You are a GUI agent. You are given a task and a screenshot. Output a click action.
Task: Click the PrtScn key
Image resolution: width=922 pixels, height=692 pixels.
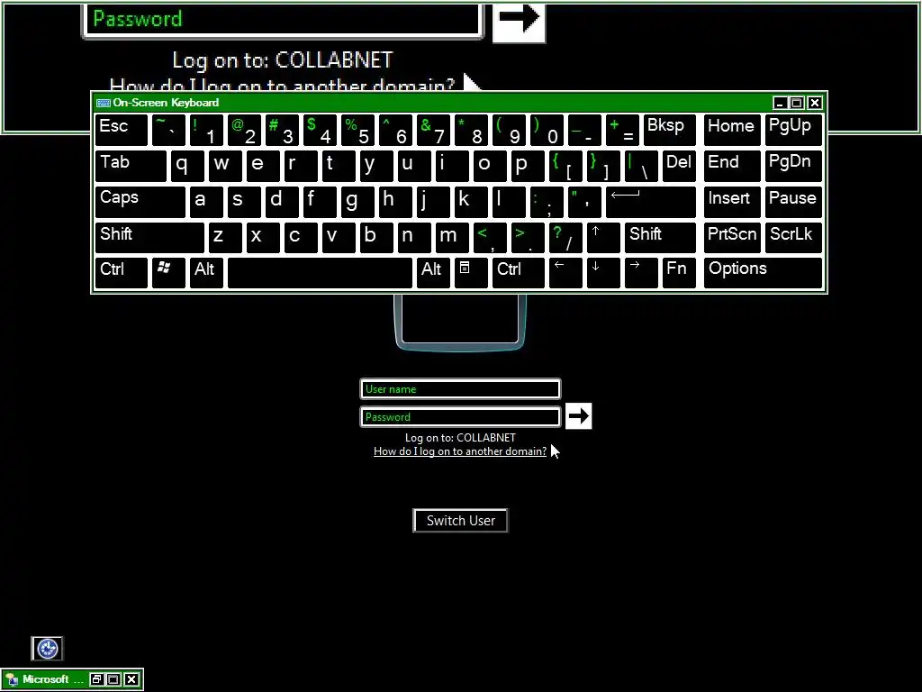(x=732, y=238)
